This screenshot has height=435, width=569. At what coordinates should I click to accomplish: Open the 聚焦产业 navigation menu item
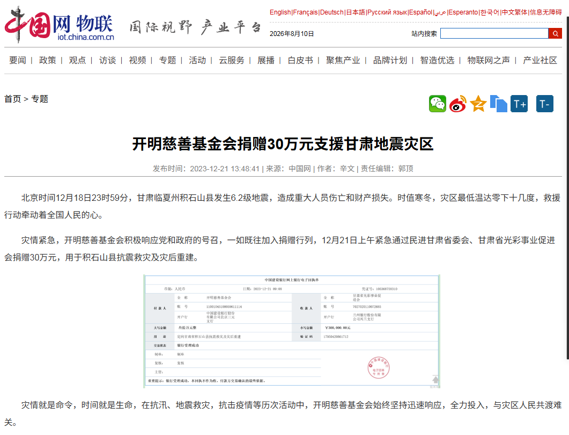click(x=343, y=60)
